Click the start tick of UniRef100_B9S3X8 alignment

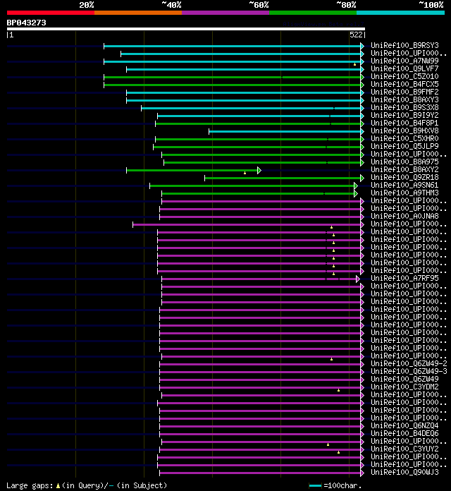tap(142, 109)
